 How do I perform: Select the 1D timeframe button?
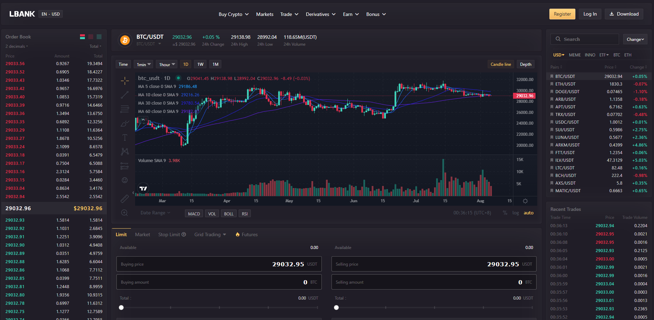(x=186, y=64)
